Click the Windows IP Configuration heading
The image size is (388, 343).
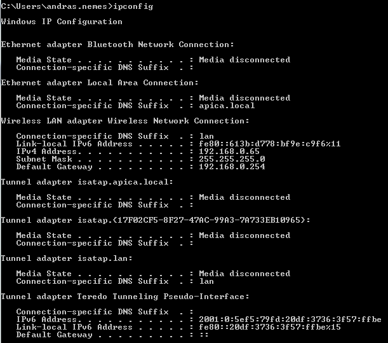coord(62,22)
